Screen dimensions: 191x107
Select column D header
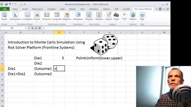59,32
